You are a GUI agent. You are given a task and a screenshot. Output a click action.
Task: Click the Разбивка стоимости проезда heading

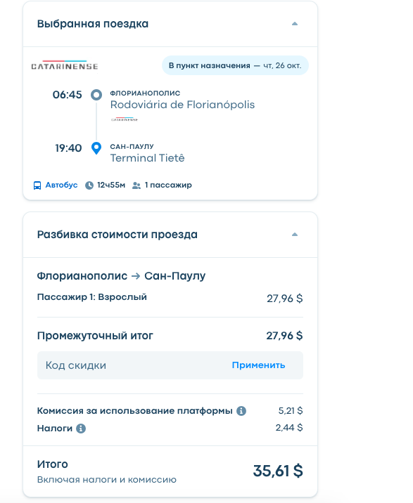point(117,235)
